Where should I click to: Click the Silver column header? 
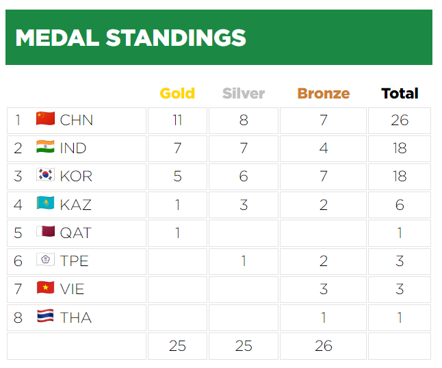(x=244, y=94)
